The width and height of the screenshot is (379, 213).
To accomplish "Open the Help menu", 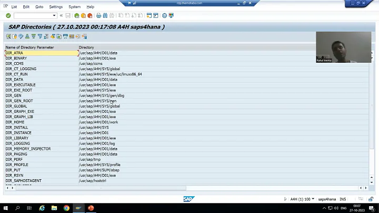I will pyautogui.click(x=91, y=7).
